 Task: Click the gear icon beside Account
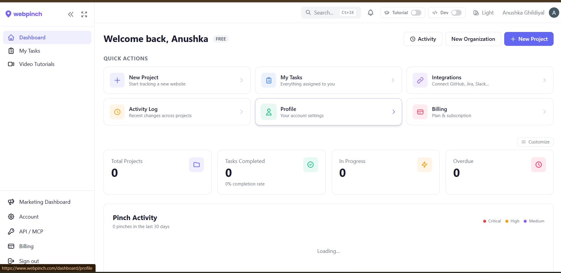[11, 217]
